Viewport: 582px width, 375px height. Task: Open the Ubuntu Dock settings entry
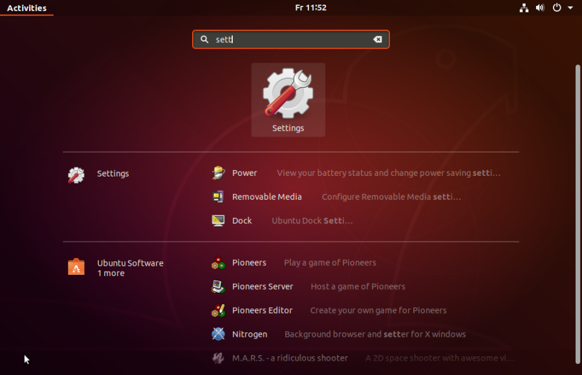241,220
